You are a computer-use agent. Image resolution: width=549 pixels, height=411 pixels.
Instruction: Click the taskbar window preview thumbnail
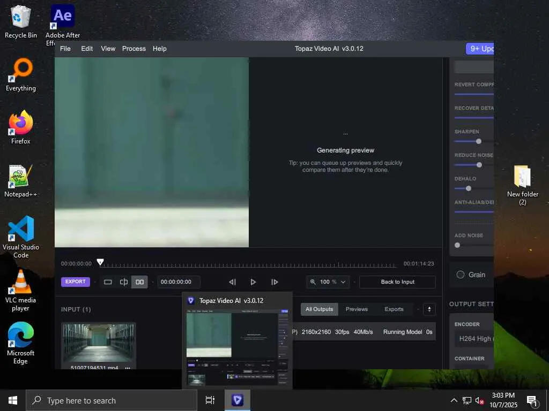coord(237,348)
